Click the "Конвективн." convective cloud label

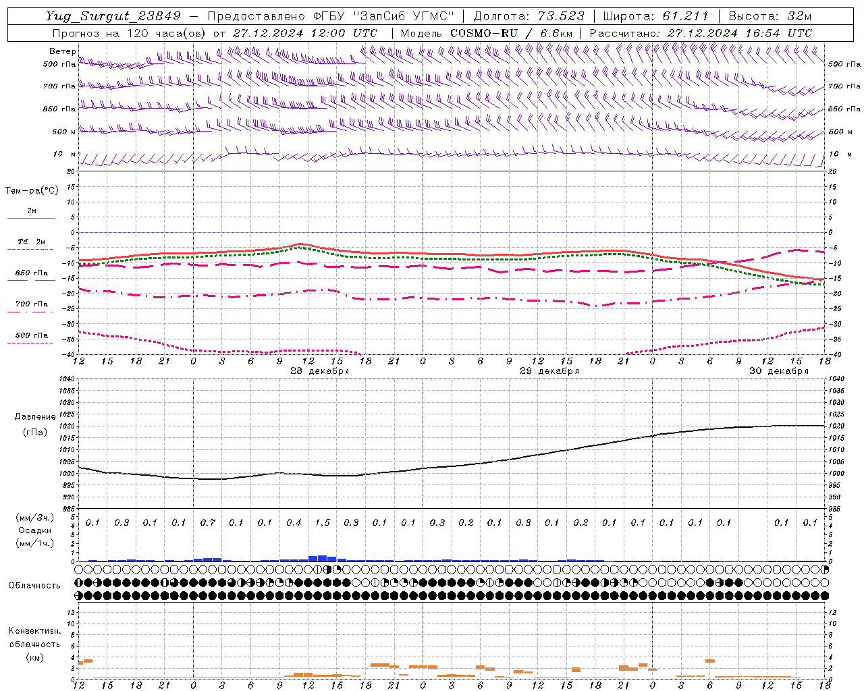(34, 631)
